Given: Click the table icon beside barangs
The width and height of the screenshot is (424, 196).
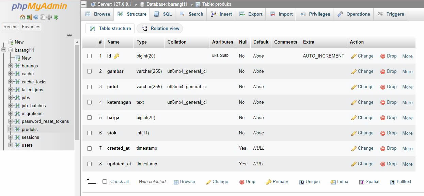Looking at the screenshot, I should [x=17, y=66].
